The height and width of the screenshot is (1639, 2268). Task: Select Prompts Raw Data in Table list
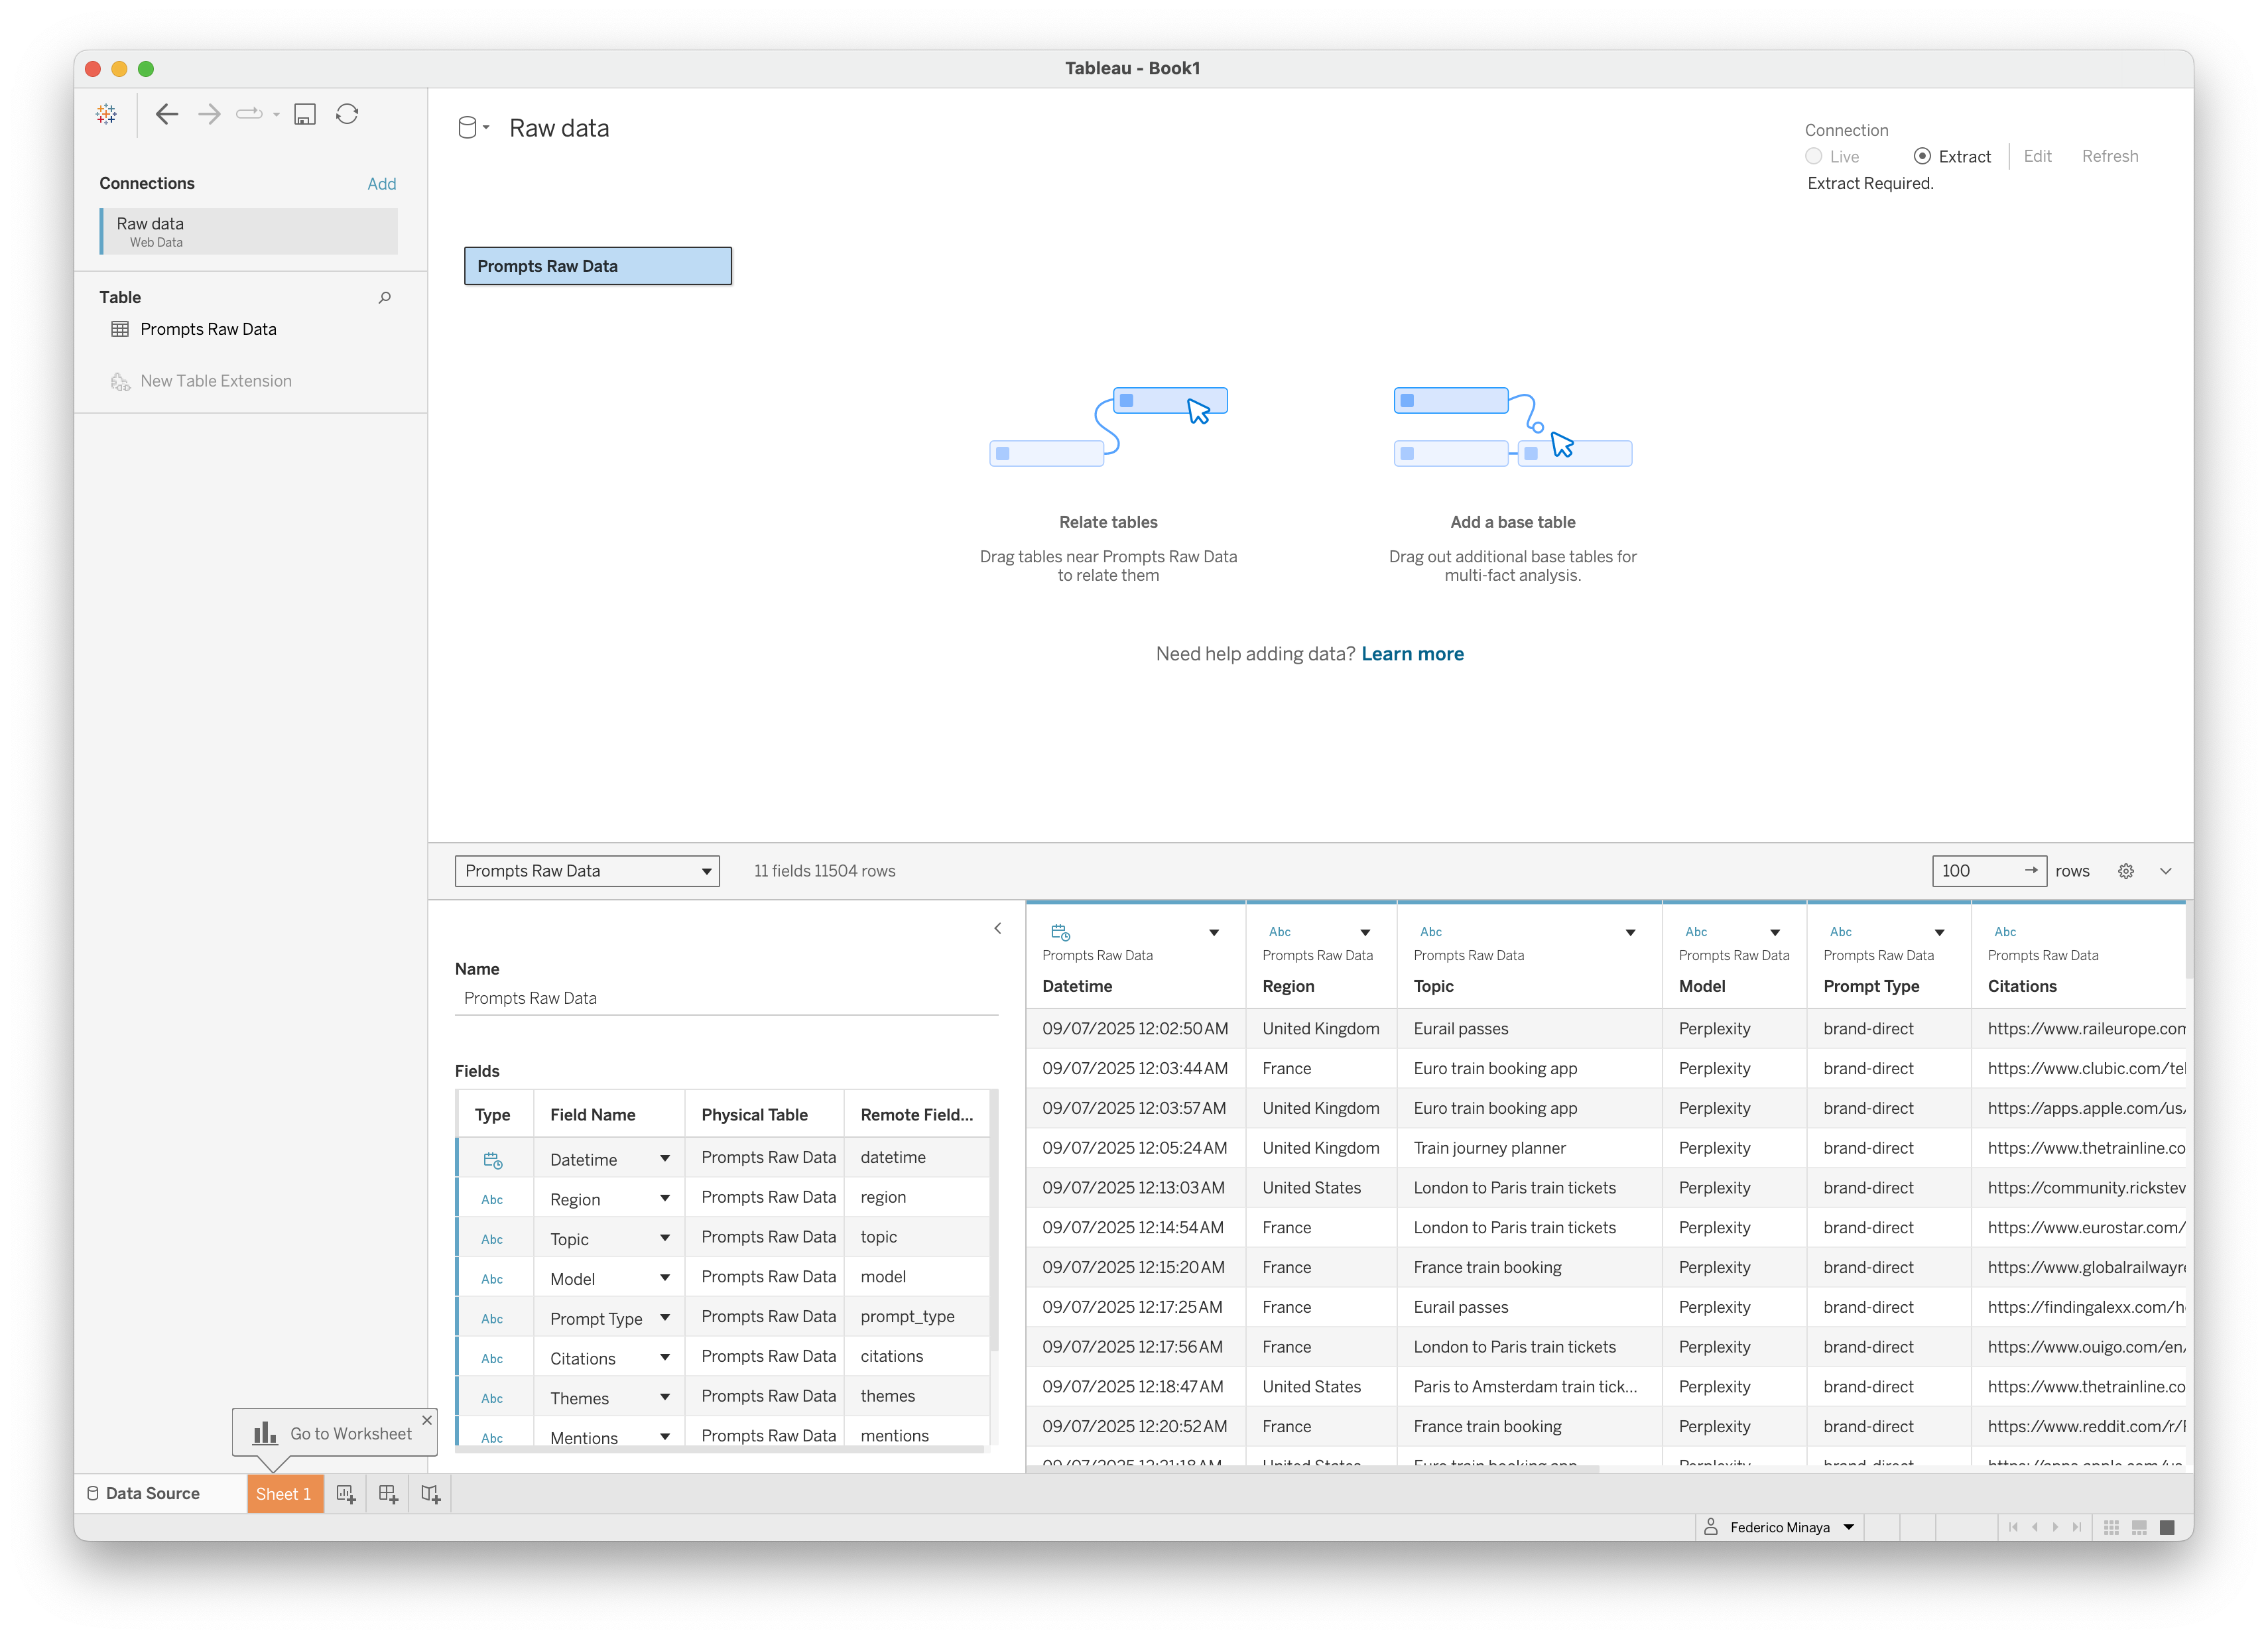[208, 329]
